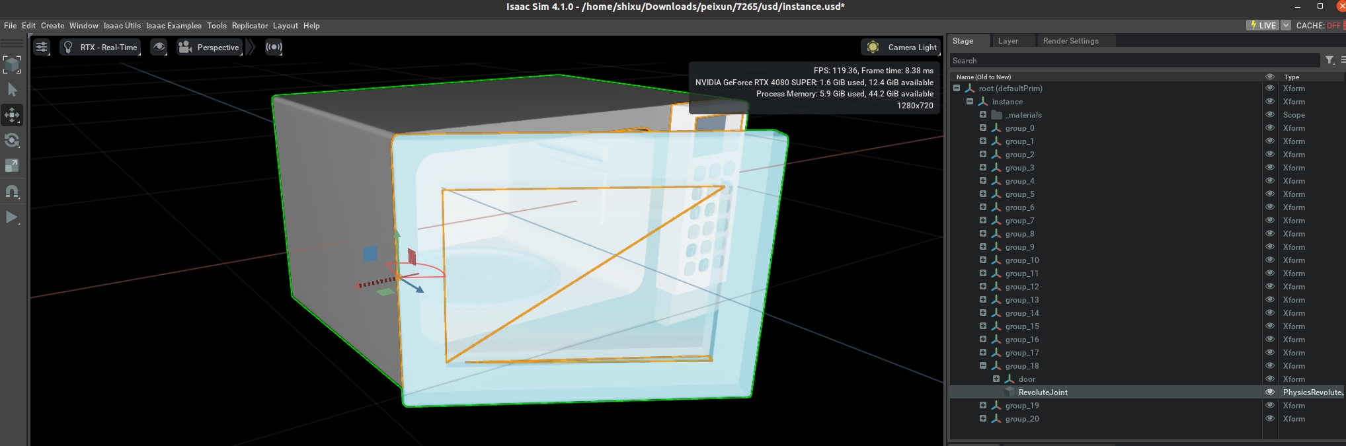Open the Help menu

tap(311, 26)
